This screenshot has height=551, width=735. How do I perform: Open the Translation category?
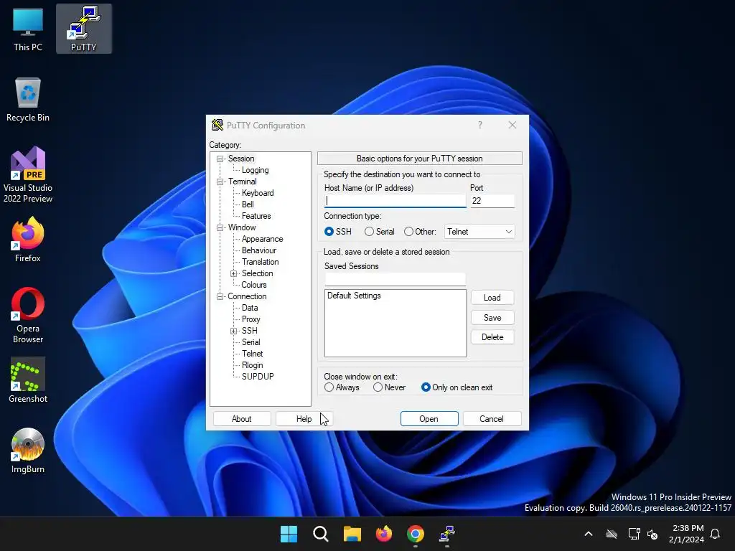click(x=260, y=262)
